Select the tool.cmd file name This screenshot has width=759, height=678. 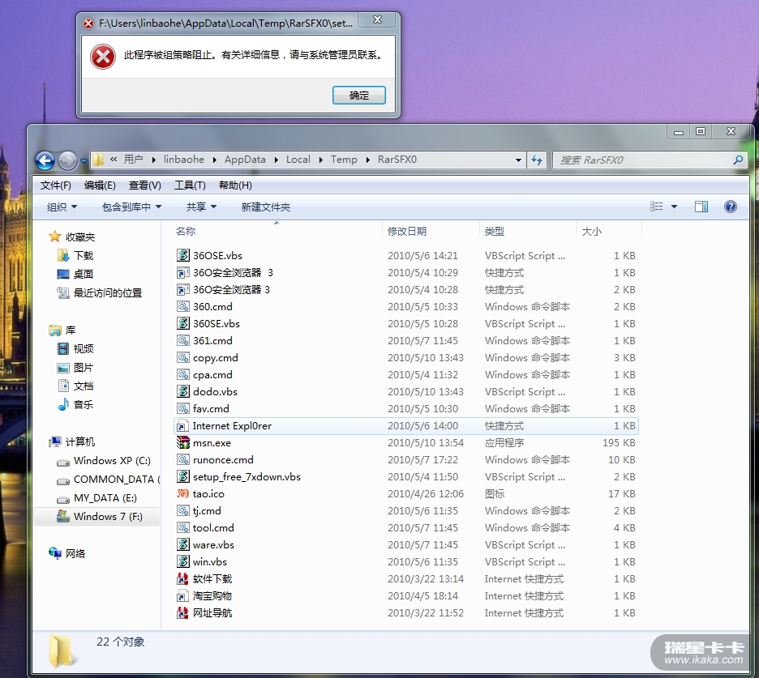tap(213, 527)
